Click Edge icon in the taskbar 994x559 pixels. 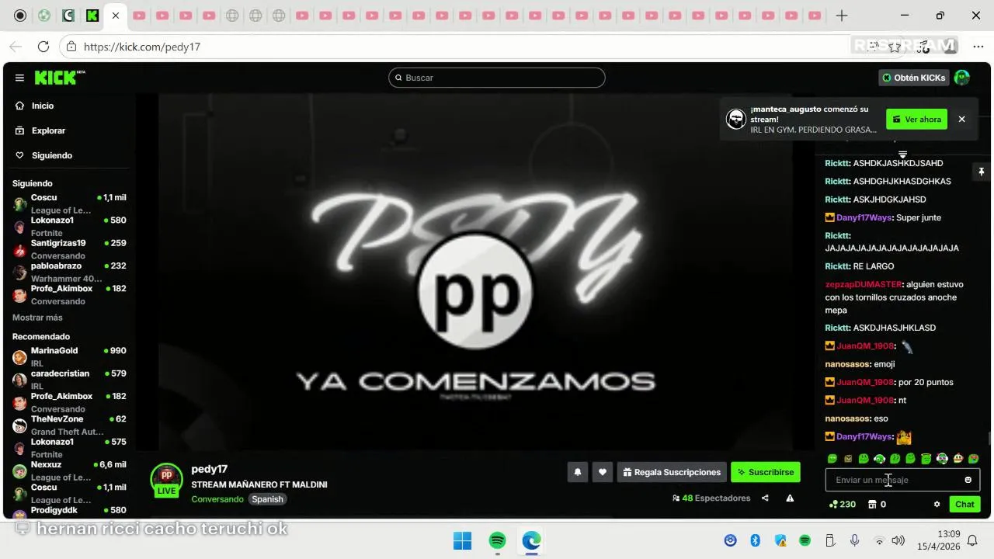531,540
